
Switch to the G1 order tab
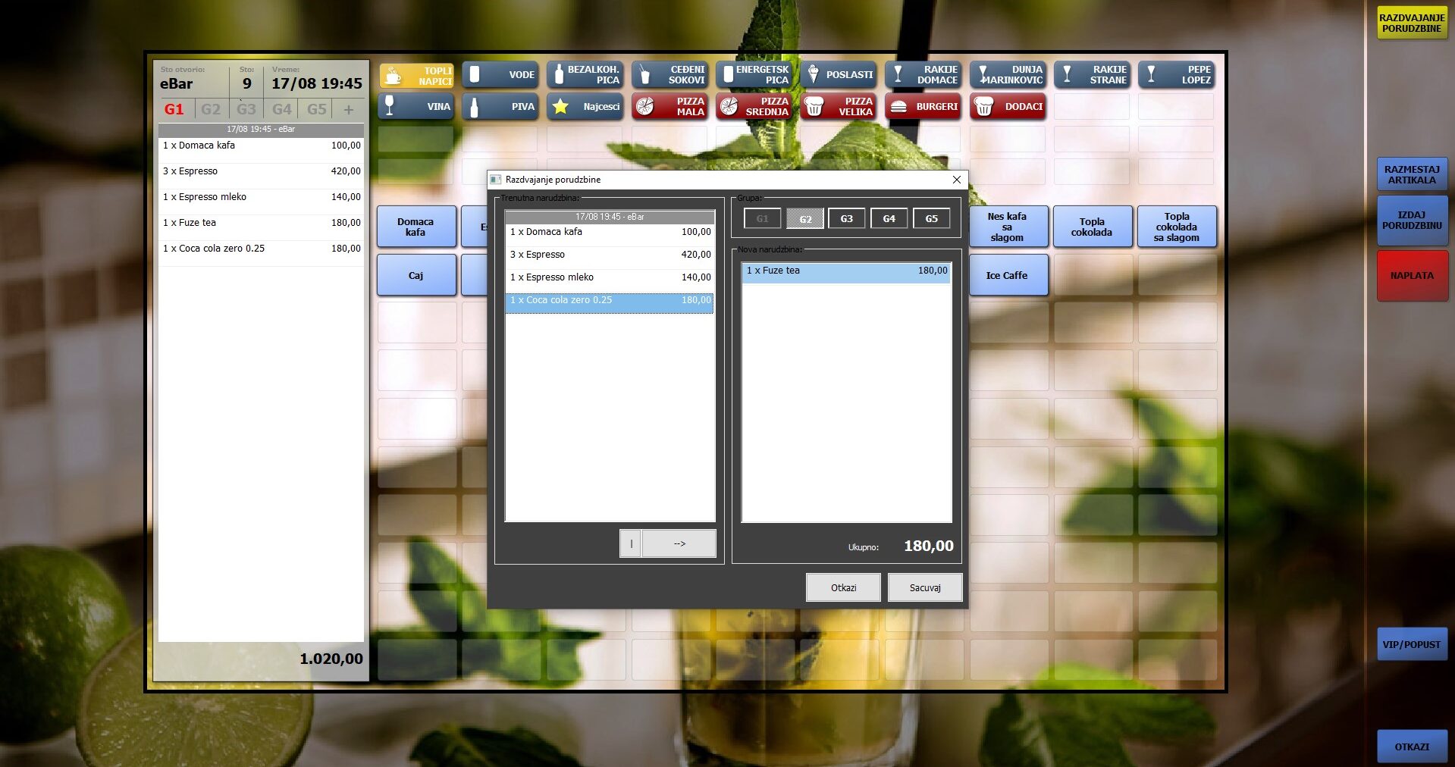click(174, 110)
